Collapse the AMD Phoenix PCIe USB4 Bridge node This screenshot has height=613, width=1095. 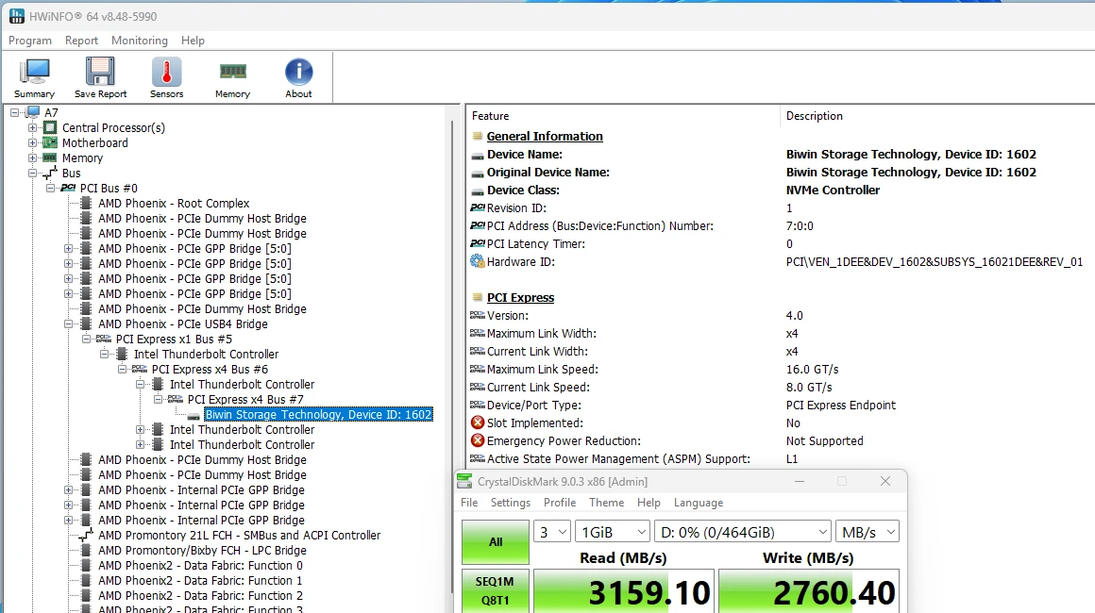point(68,324)
